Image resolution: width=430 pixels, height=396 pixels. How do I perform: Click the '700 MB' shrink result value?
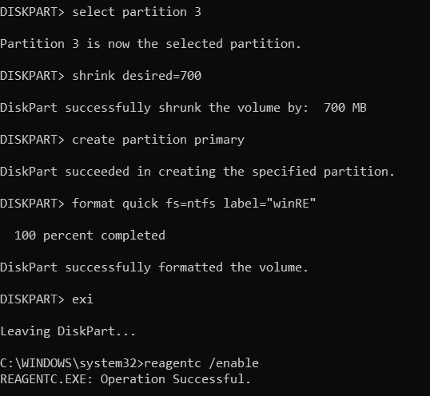[345, 108]
